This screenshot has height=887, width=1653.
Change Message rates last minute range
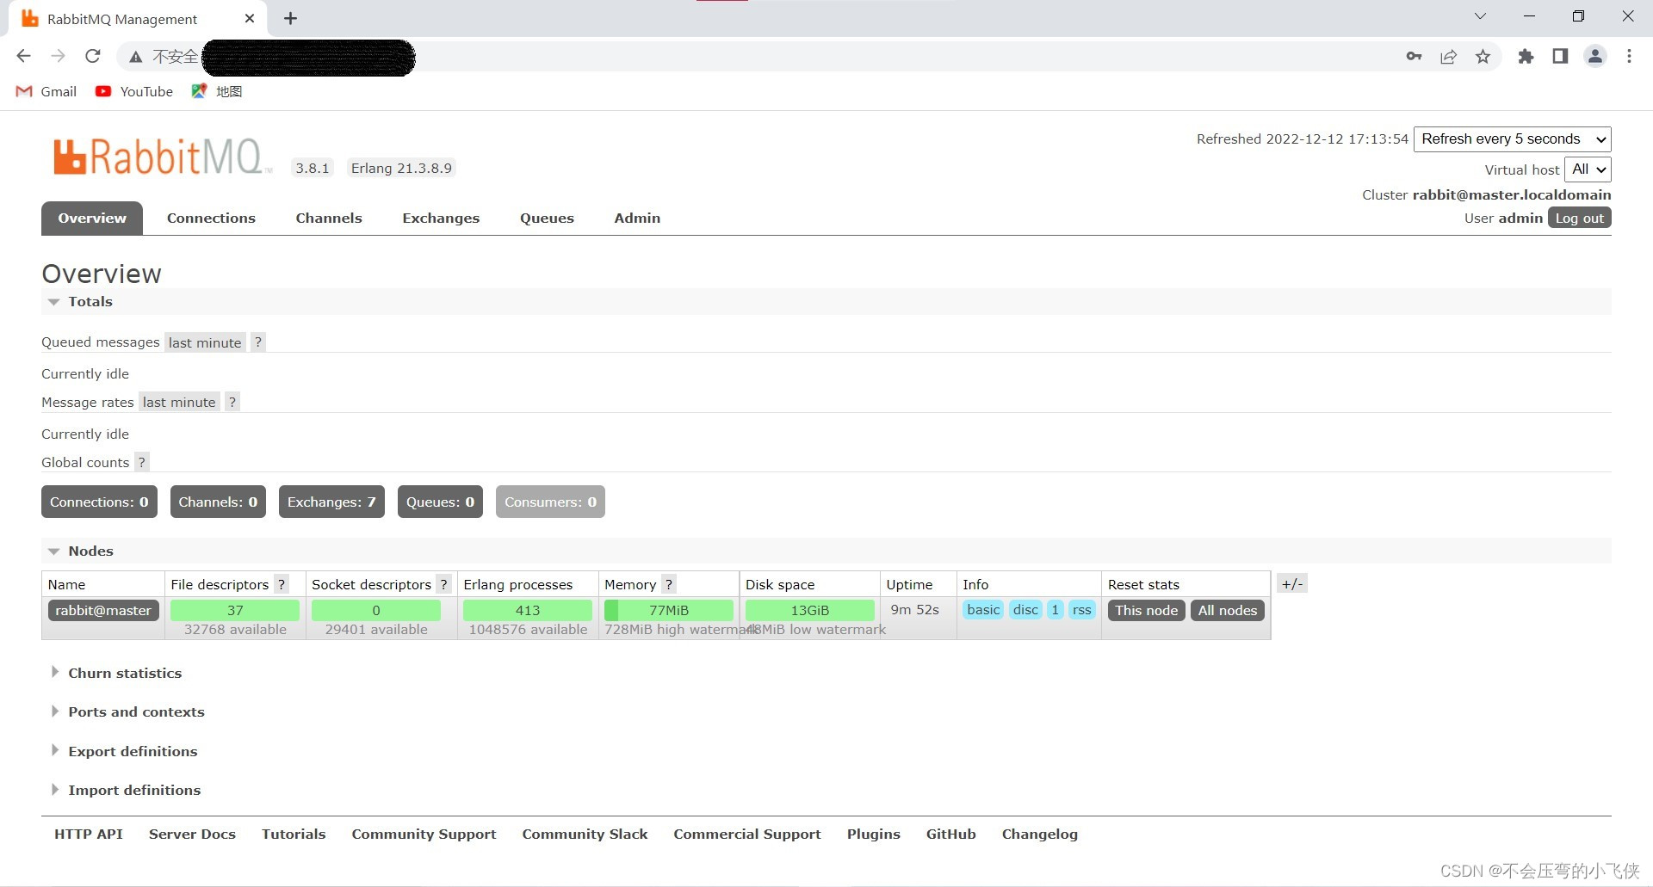pyautogui.click(x=179, y=402)
